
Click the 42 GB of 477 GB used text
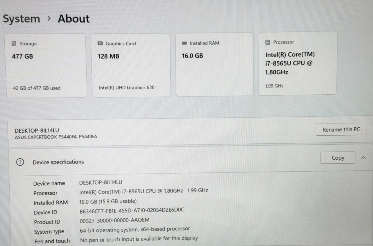[x=37, y=88]
